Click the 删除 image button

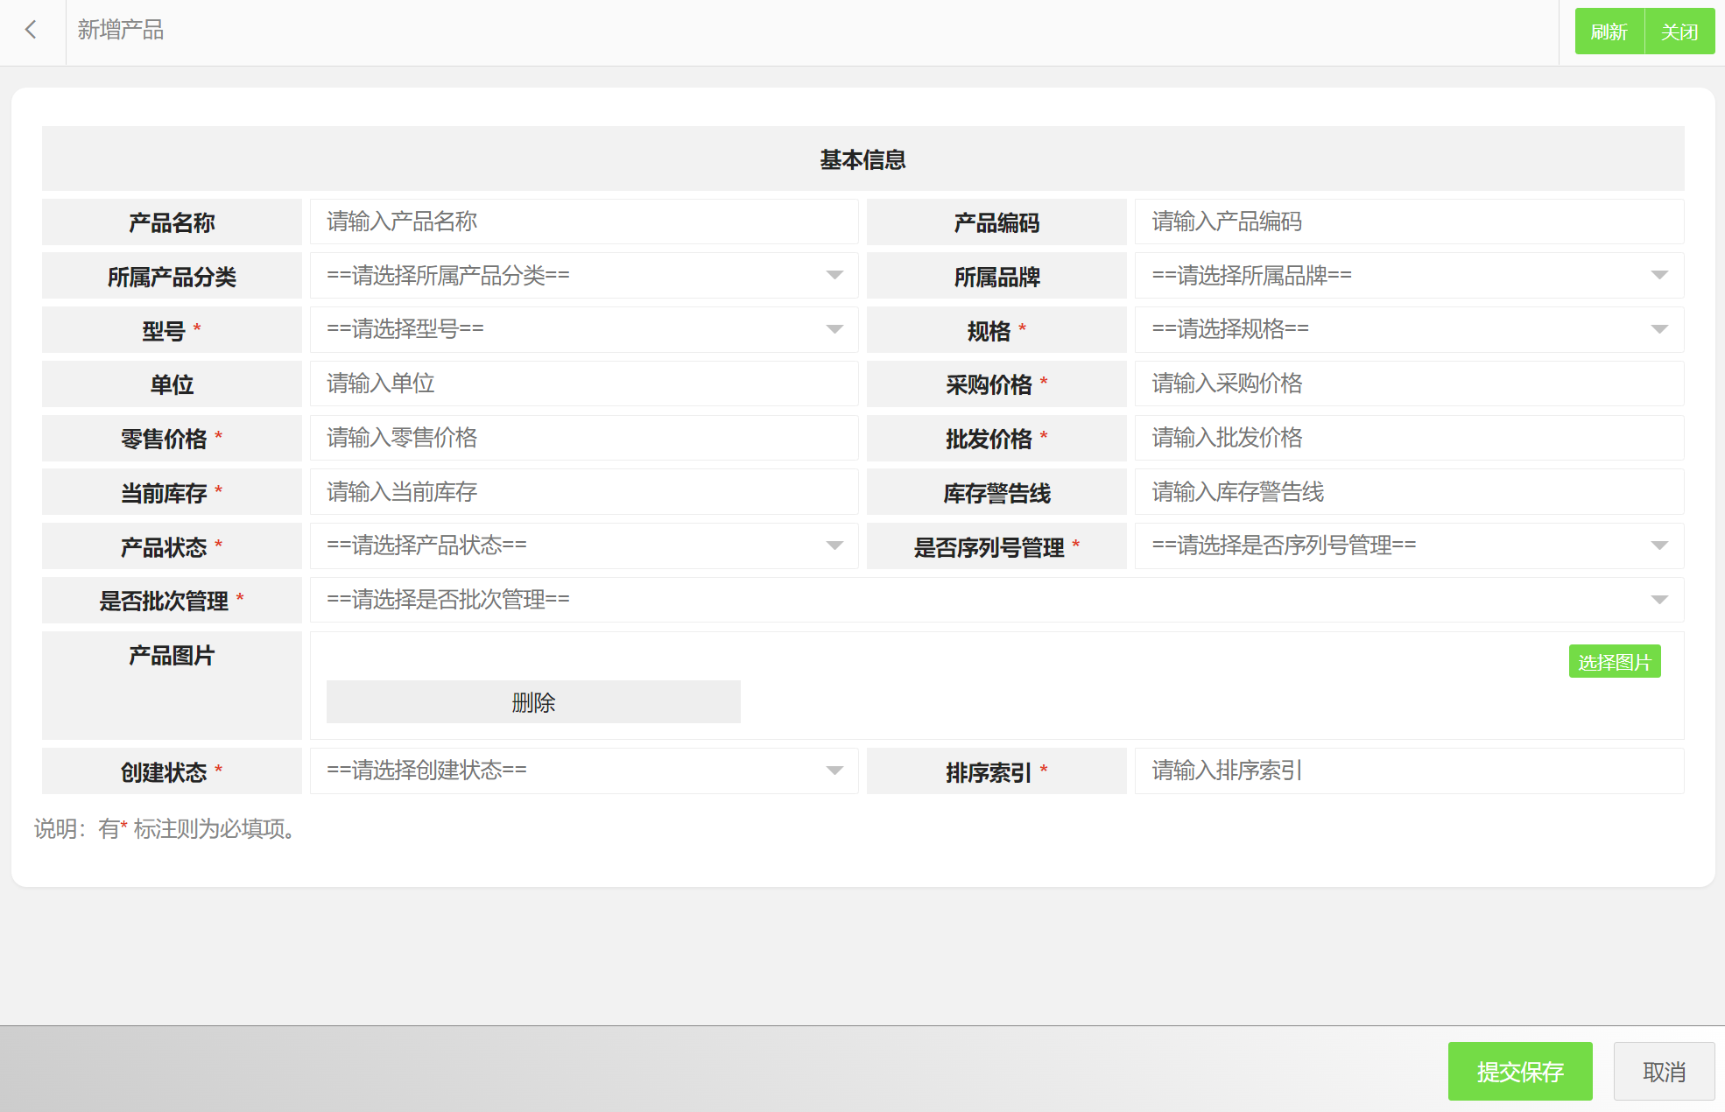(x=533, y=703)
